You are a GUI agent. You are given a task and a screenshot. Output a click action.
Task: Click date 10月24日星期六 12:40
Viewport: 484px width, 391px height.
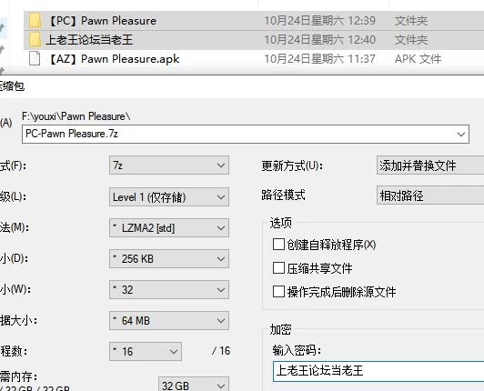(x=320, y=40)
